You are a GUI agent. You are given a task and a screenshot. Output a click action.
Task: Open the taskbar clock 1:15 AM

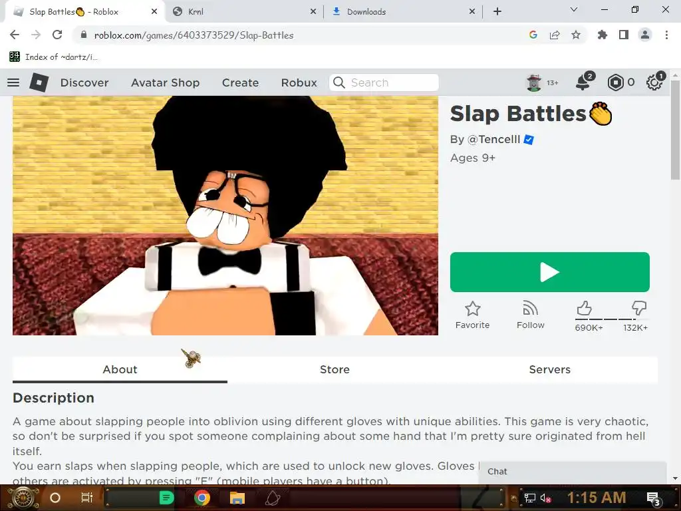597,498
